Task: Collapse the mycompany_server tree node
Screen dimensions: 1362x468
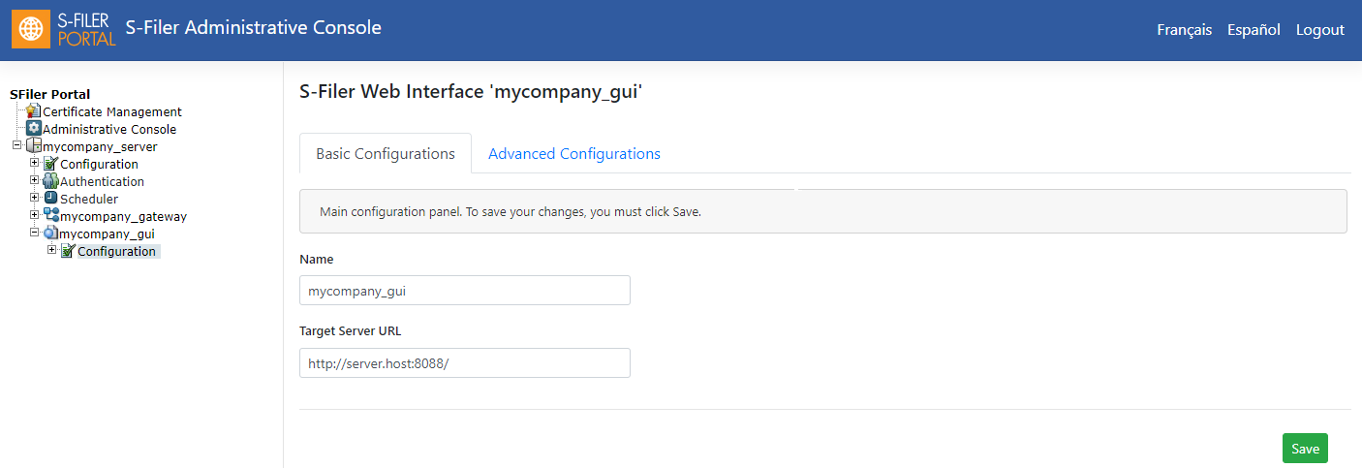Action: click(x=16, y=146)
